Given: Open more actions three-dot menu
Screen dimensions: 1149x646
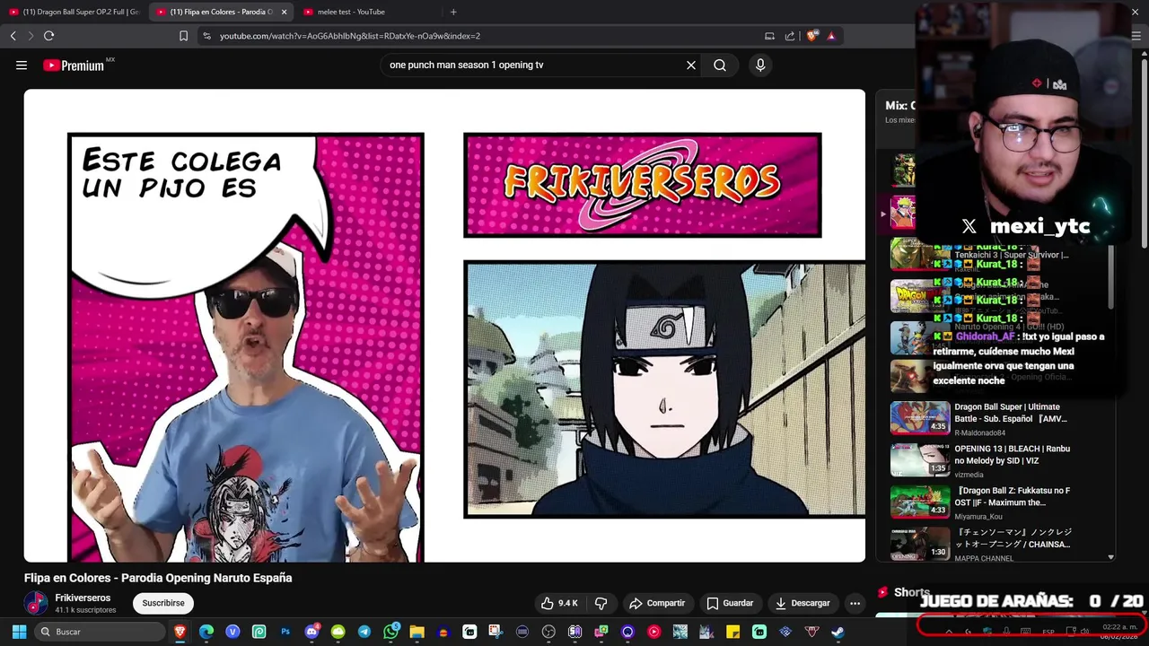Looking at the screenshot, I should coord(855,603).
